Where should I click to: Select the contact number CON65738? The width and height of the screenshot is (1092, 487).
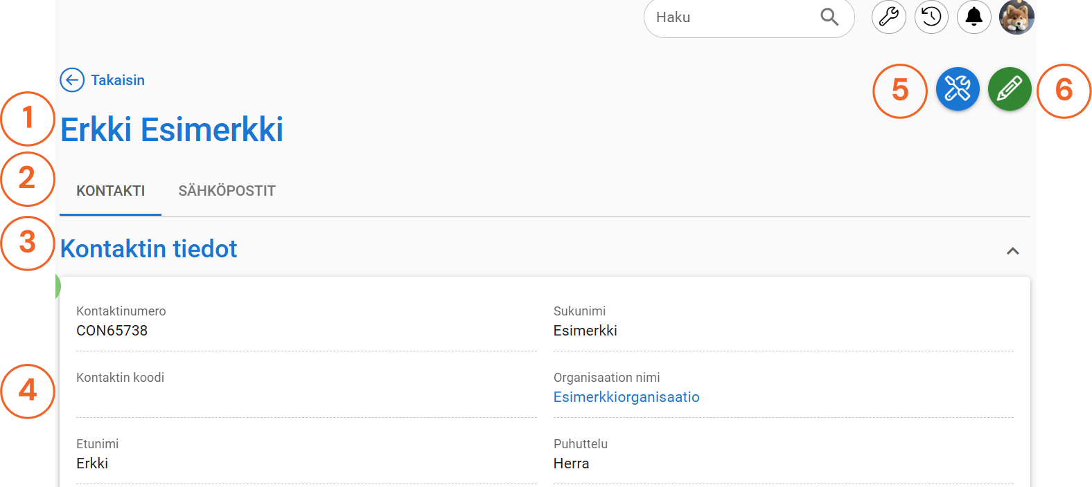[x=112, y=331]
